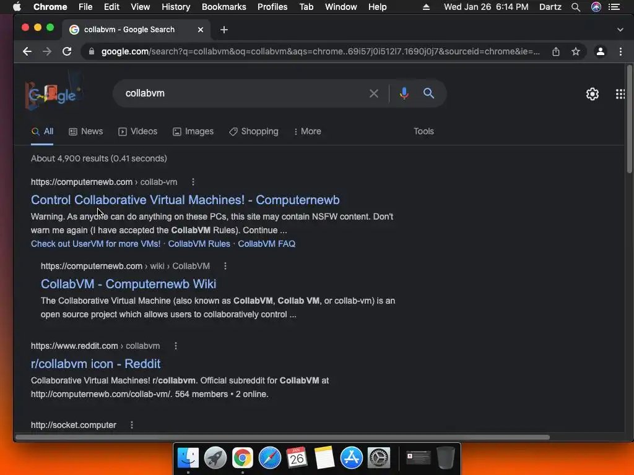Click the vertical page scrollbar

(630, 119)
